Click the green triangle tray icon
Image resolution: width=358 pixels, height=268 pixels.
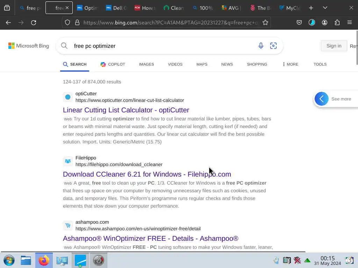click(x=307, y=260)
